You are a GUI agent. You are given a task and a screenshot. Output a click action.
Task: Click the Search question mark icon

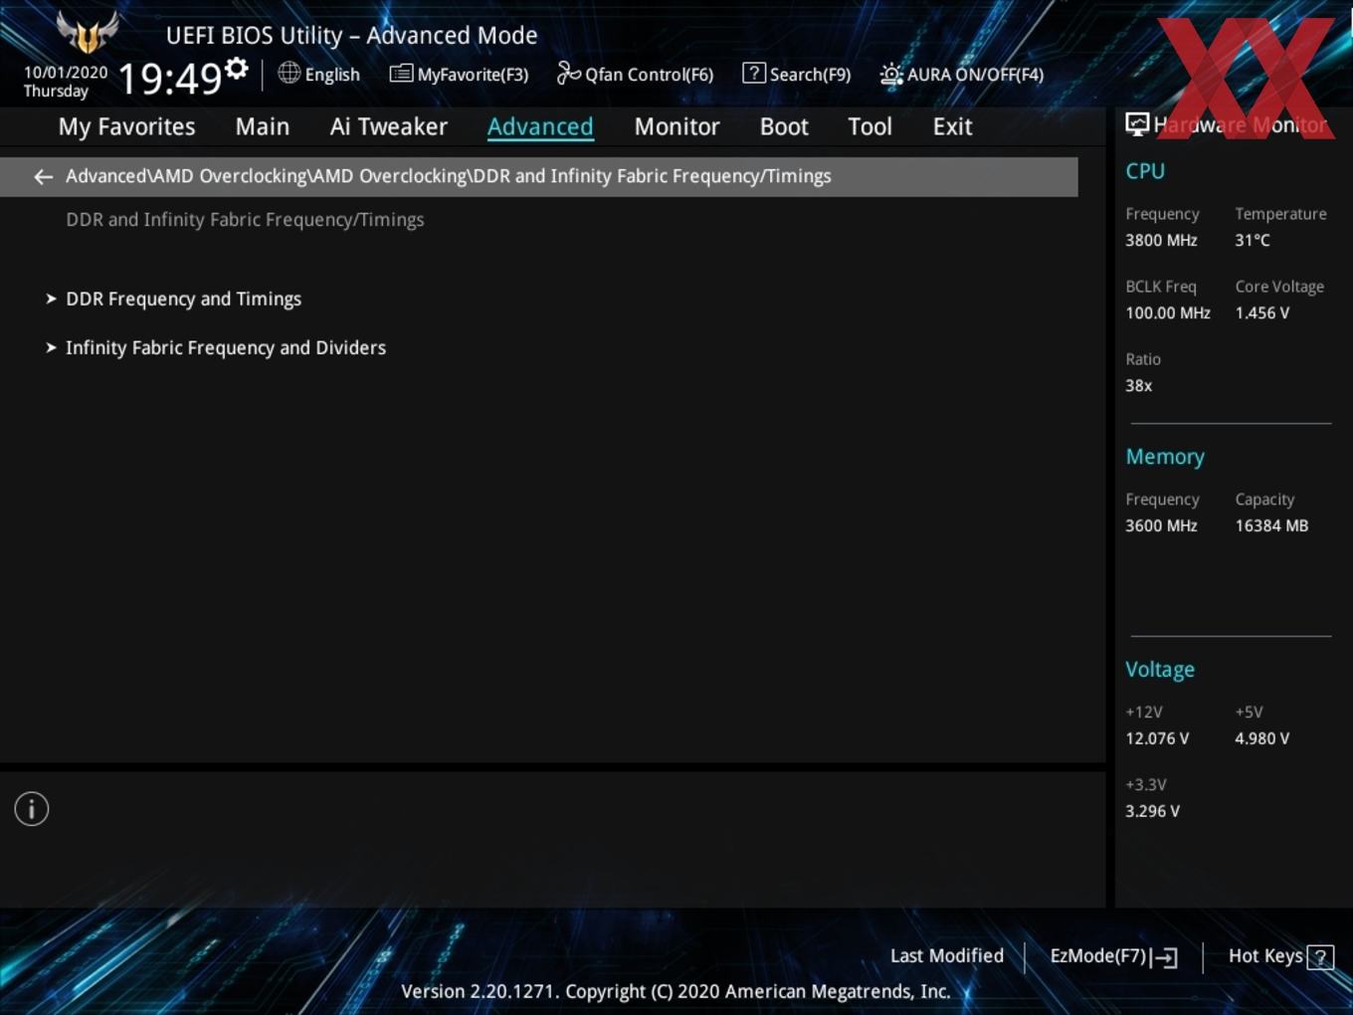[754, 73]
